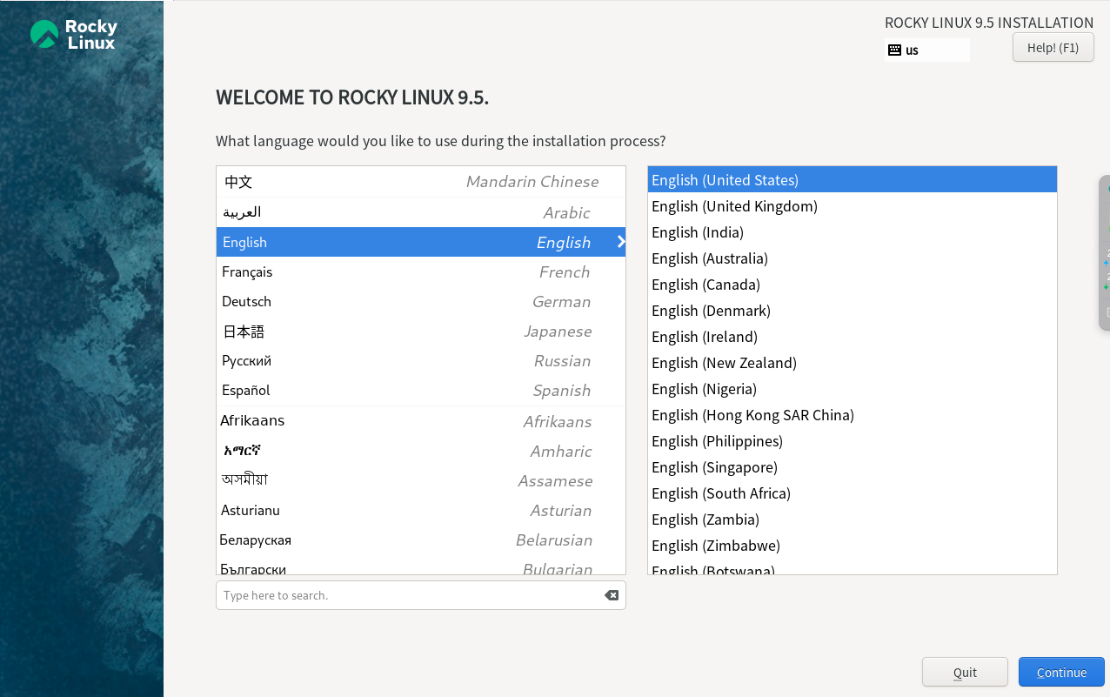
Task: Choose English (Singapore) locale
Action: click(x=853, y=467)
